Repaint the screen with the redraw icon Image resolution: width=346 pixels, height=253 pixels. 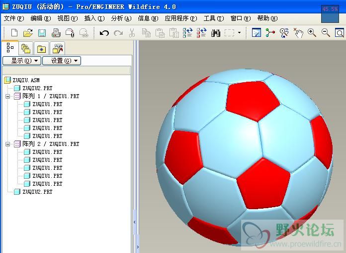(x=257, y=33)
